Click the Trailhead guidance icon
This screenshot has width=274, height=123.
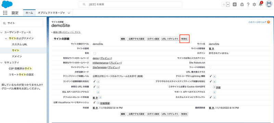tap(242, 4)
